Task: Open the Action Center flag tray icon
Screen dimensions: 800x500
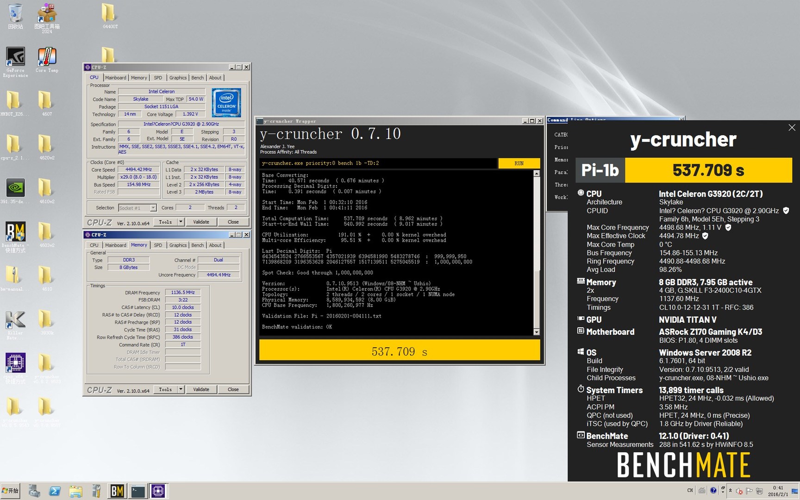Action: (749, 491)
